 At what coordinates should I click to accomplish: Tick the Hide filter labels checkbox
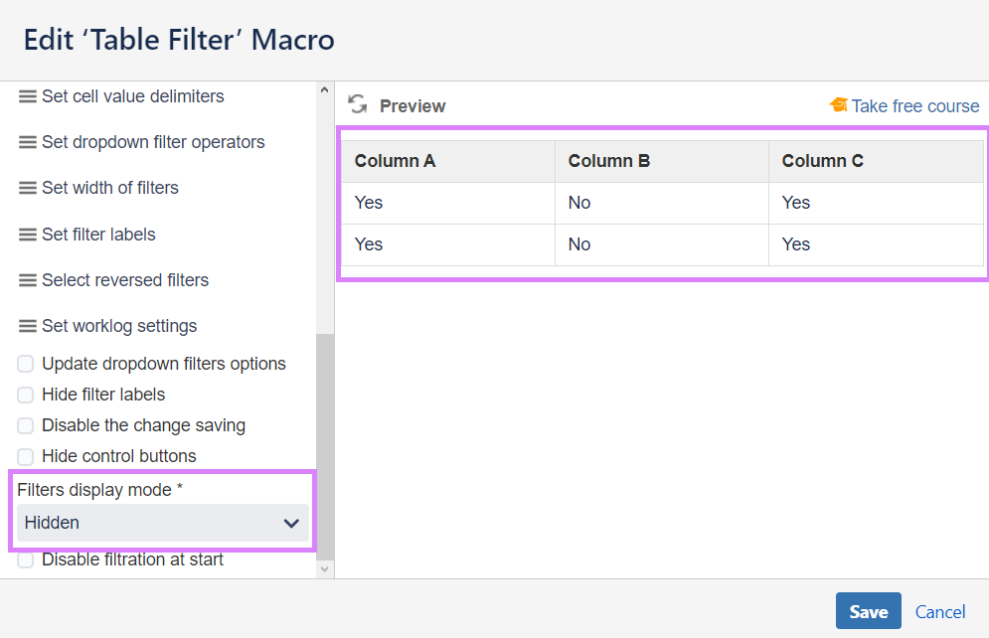[x=26, y=395]
